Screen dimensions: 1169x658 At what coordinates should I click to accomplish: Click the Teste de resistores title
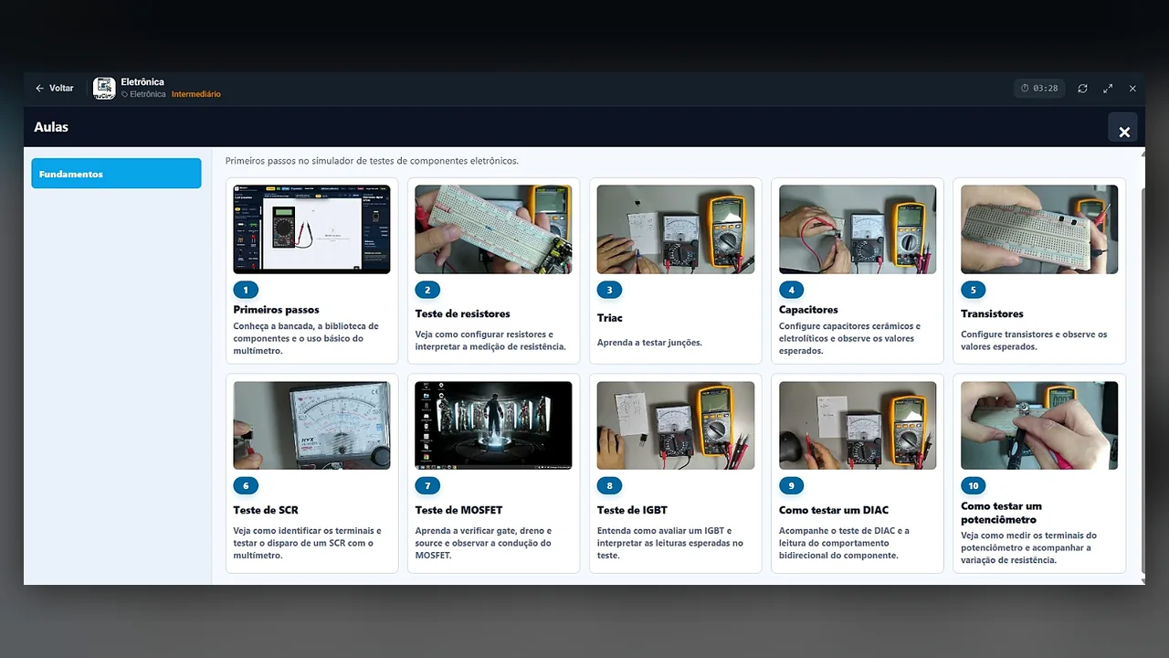click(463, 313)
